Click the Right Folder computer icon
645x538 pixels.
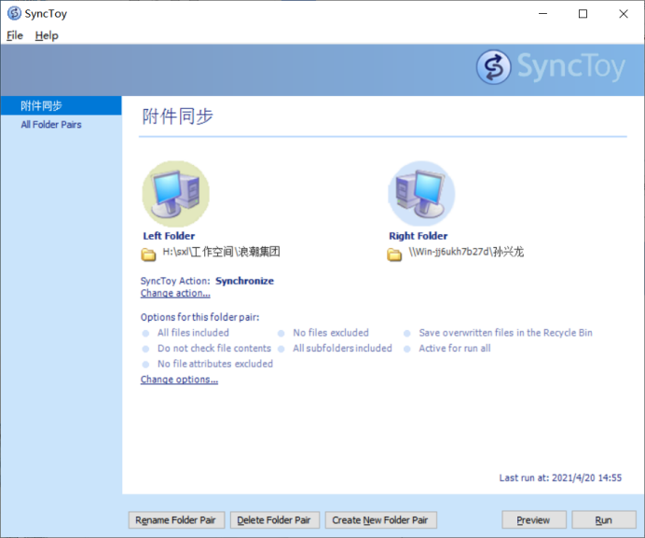(x=421, y=194)
